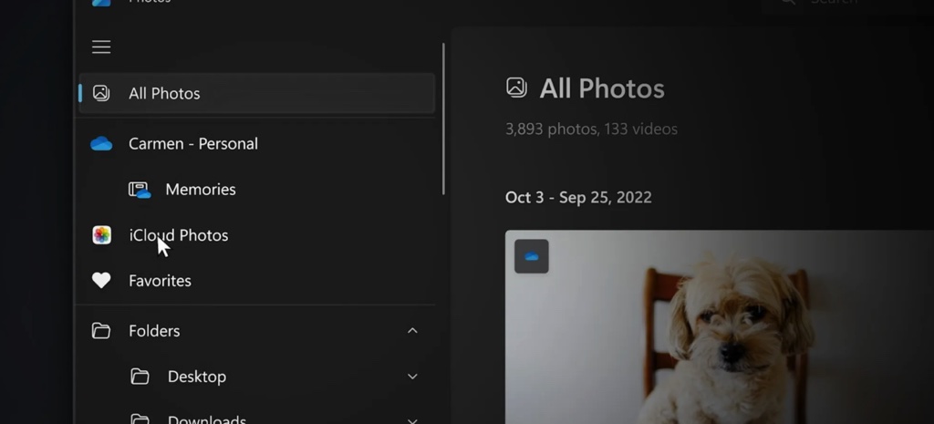Screen dimensions: 934x424
Task: Click the Folders section icon
Action: tap(101, 331)
